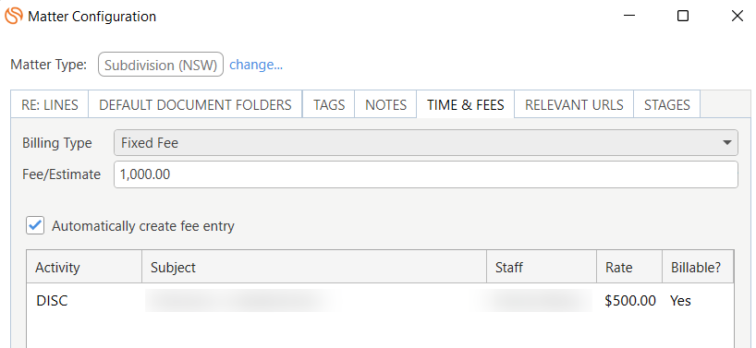Open the RELEVANT URLS tab

point(574,104)
